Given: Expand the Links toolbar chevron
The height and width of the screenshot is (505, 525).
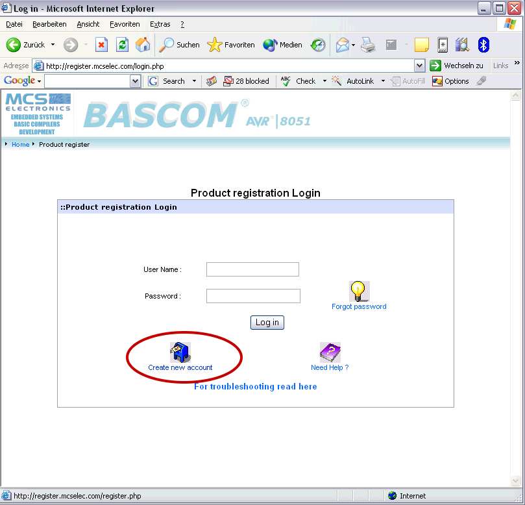Looking at the screenshot, I should pos(517,63).
